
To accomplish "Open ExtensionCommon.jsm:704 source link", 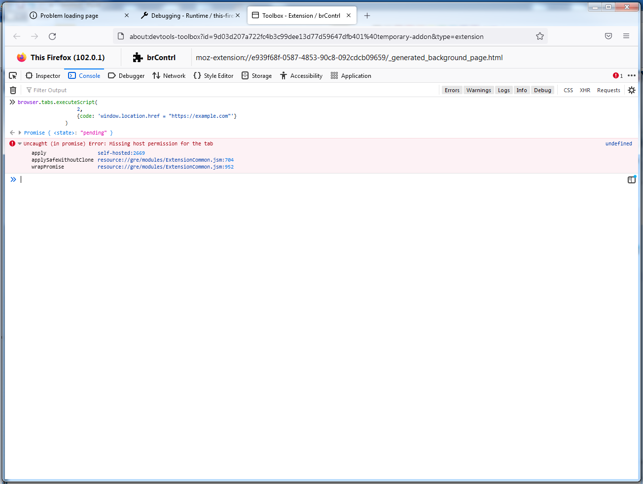I will coord(166,160).
